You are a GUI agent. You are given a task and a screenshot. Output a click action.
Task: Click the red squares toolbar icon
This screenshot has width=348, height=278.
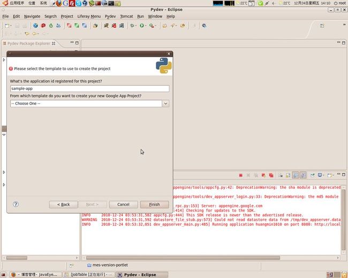69,26
